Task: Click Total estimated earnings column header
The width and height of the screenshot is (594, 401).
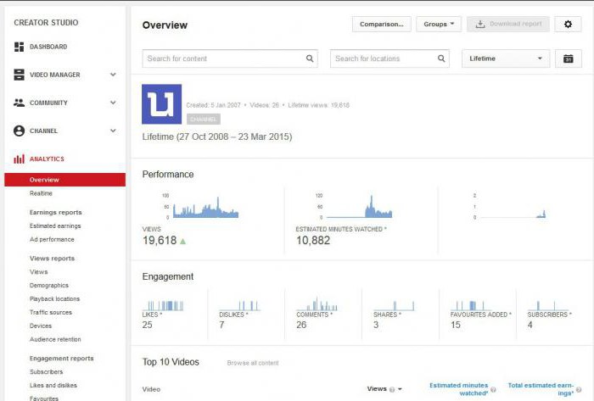Action: (x=541, y=389)
